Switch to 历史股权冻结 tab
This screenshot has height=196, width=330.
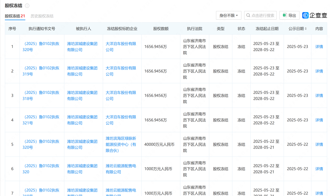(42, 16)
